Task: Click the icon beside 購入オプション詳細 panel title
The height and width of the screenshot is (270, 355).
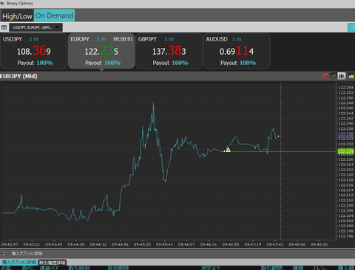Action: click(3, 253)
